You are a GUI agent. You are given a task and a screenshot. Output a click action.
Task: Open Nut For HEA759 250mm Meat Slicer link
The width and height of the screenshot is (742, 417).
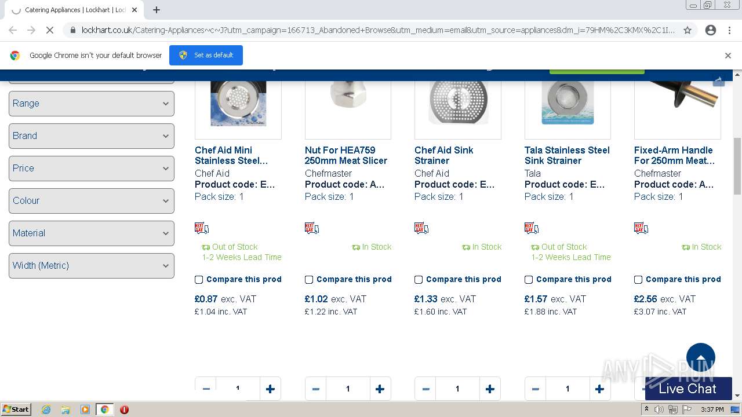coord(346,155)
